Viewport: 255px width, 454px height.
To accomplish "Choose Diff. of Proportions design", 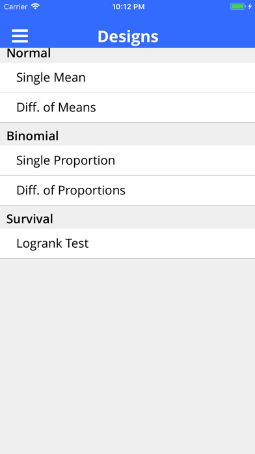I will 127,190.
